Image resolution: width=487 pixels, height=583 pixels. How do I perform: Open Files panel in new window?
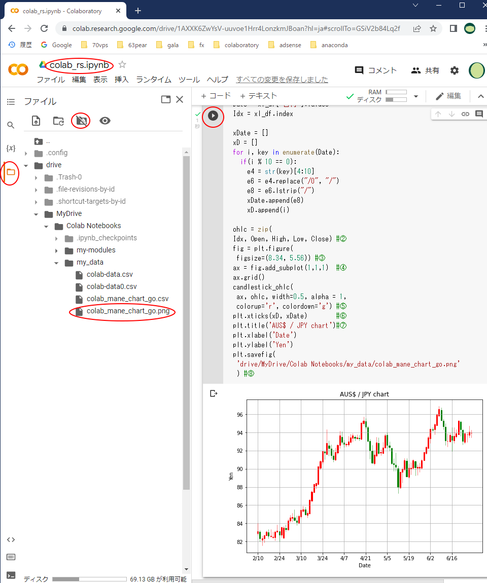[165, 99]
